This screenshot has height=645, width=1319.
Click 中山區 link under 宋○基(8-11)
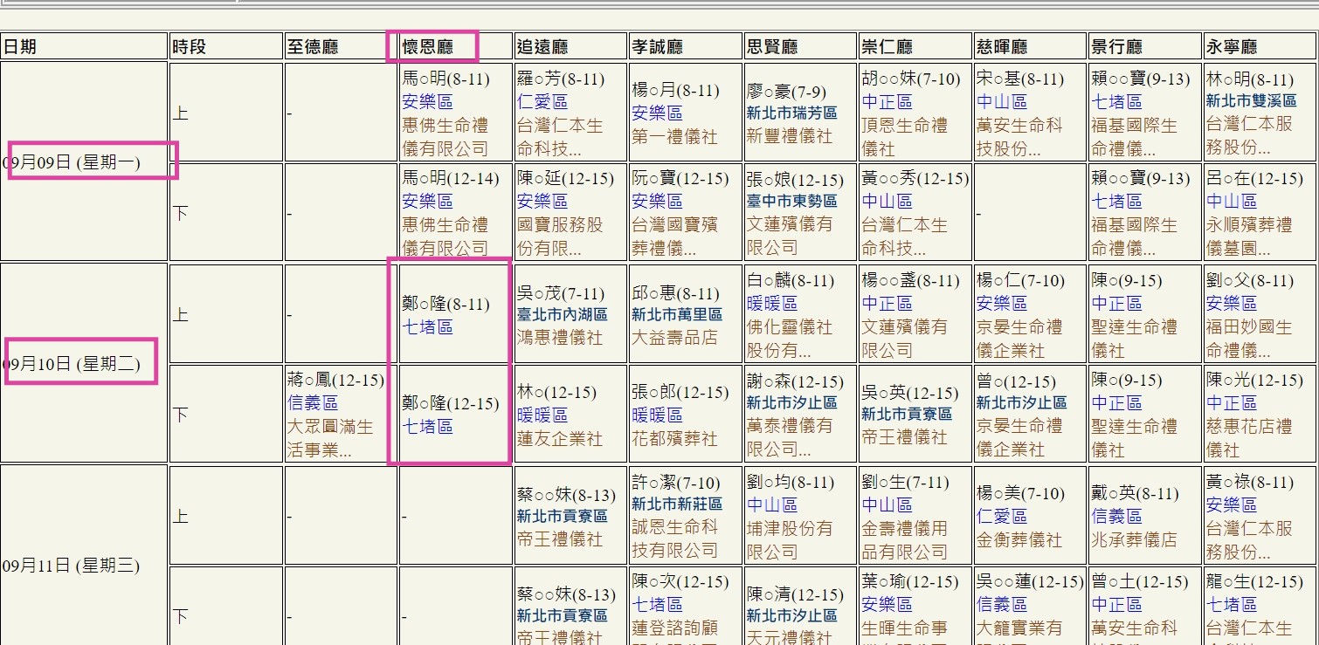pos(1001,102)
